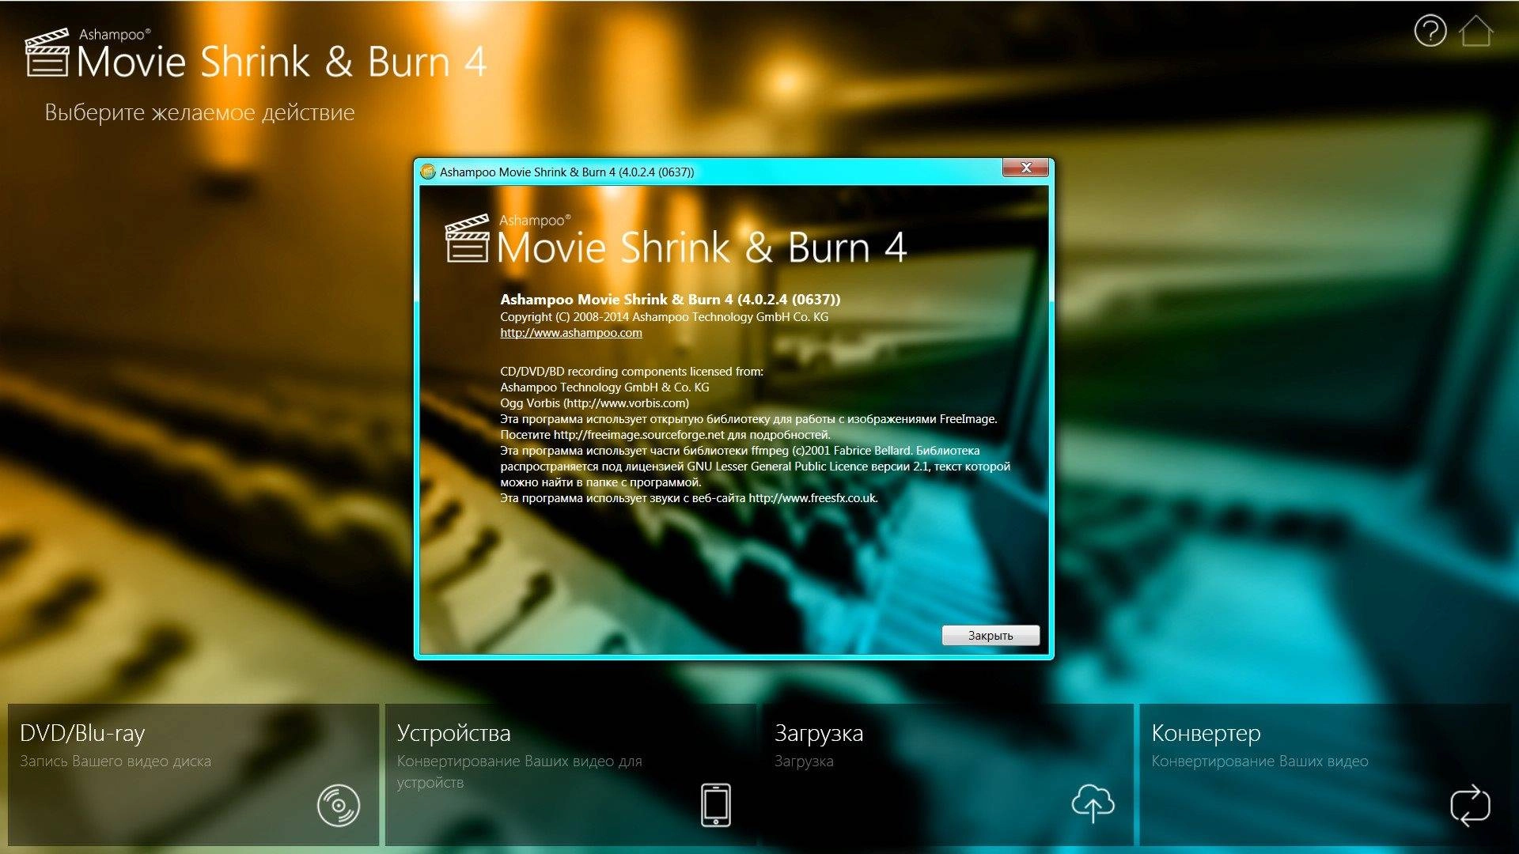Screen dimensions: 1519x854
Task: Click the 'Запись Вашего видео диска' subtitle
Action: click(116, 761)
